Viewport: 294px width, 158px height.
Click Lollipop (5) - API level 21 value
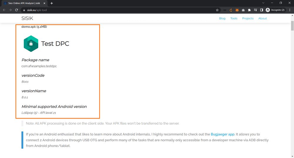pyautogui.click(x=39, y=113)
